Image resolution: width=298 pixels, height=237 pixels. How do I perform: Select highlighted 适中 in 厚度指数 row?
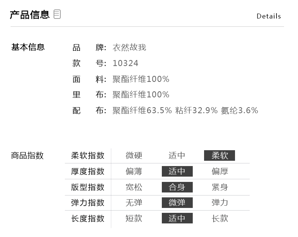[x=177, y=171]
